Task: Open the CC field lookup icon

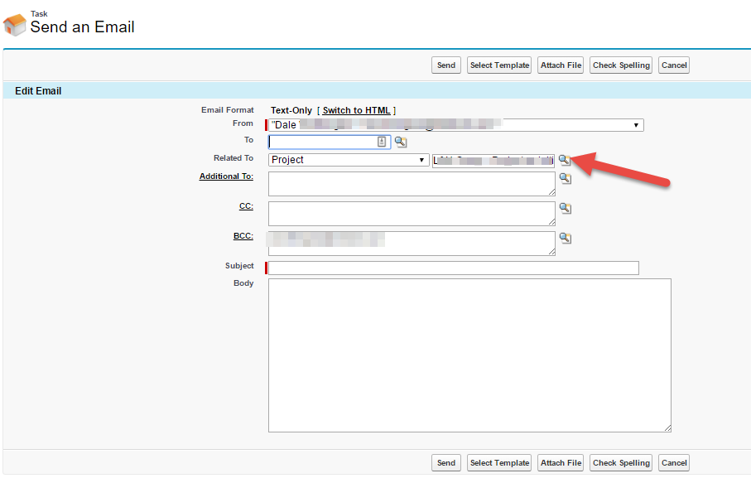Action: point(566,208)
